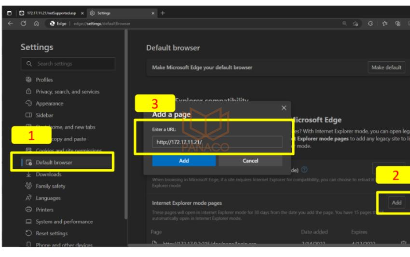The width and height of the screenshot is (410, 257).
Task: Click the Default browser icon
Action: click(29, 162)
